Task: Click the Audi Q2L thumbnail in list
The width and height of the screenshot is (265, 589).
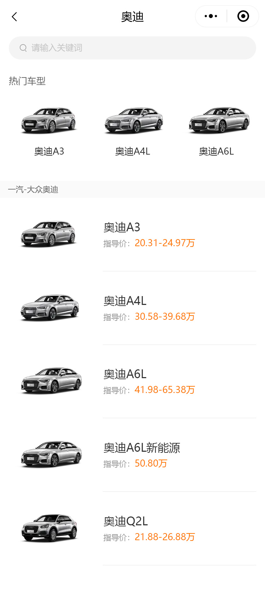Action: coord(50,528)
